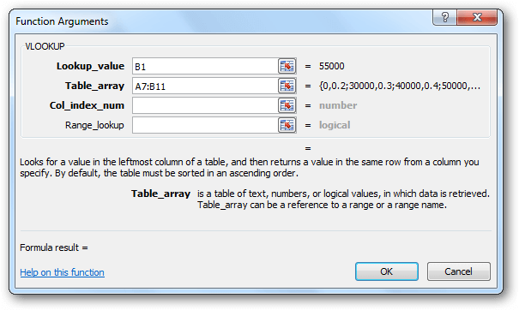Click the grey 'number' placeholder text
Viewport: 519px width, 310px height.
[x=338, y=105]
